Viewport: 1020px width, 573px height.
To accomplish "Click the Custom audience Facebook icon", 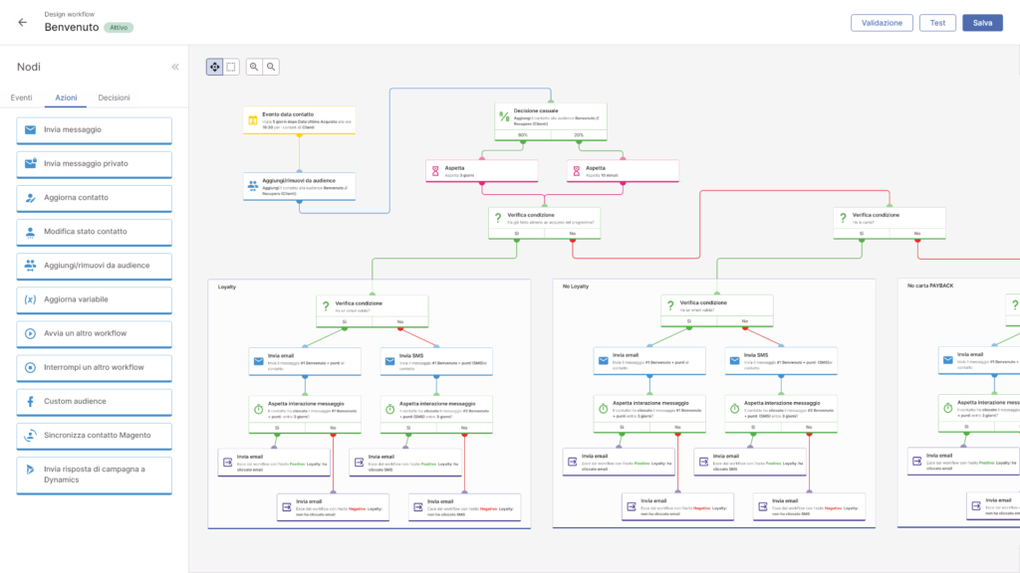I will point(30,402).
